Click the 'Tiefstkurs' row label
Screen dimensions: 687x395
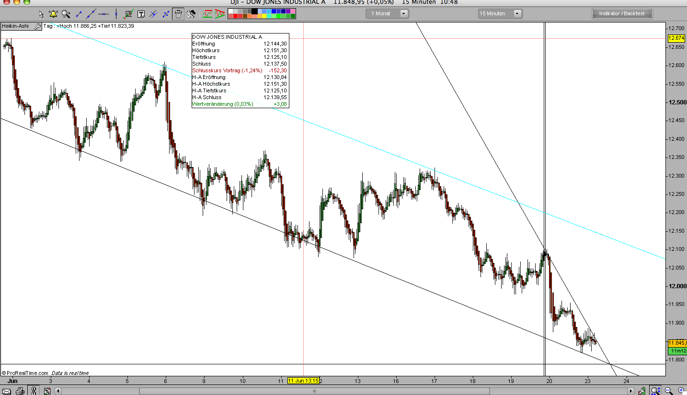click(x=204, y=57)
